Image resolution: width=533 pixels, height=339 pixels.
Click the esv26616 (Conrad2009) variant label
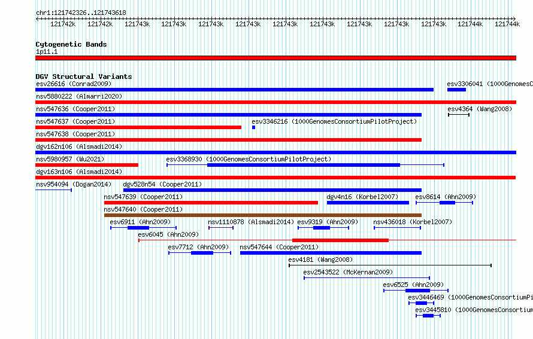[x=74, y=84]
